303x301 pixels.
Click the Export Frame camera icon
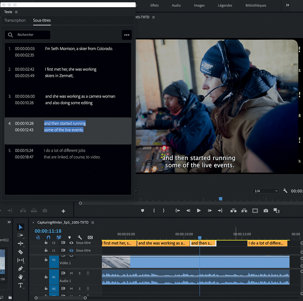(266, 210)
